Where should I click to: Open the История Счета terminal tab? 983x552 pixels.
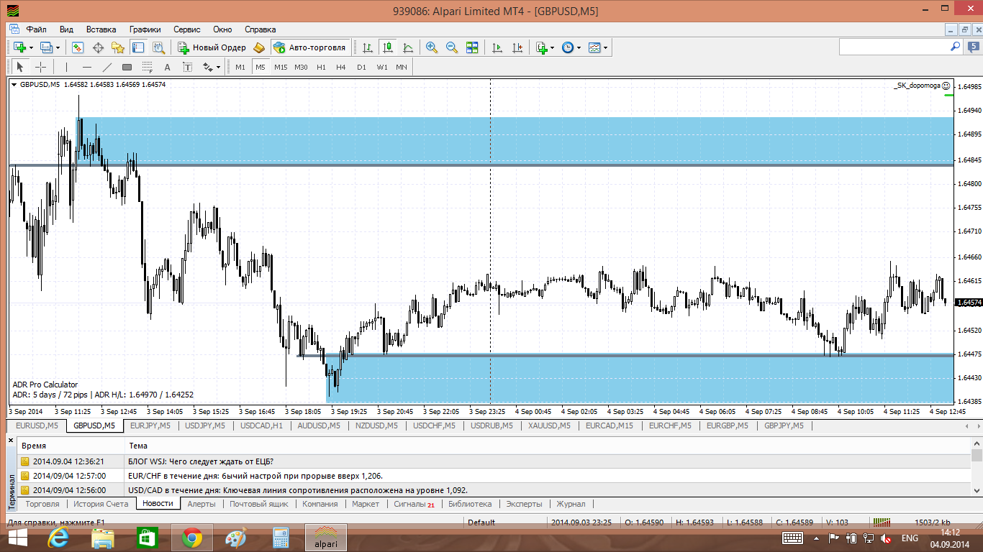pos(101,504)
